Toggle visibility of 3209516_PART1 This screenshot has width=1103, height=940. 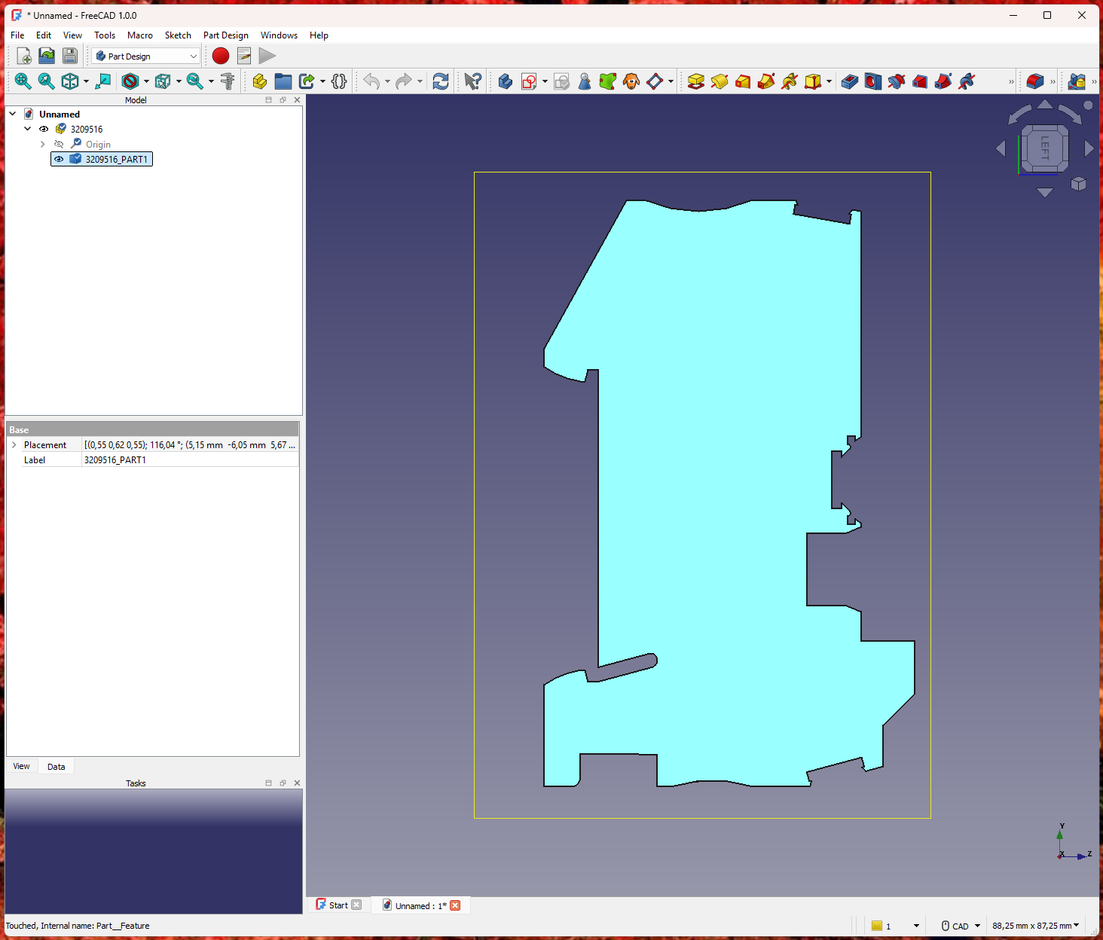(59, 159)
